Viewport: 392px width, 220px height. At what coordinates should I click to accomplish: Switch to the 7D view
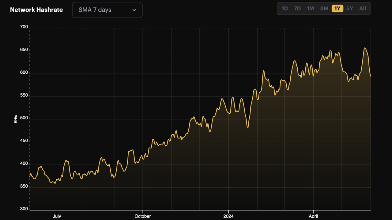pos(297,9)
